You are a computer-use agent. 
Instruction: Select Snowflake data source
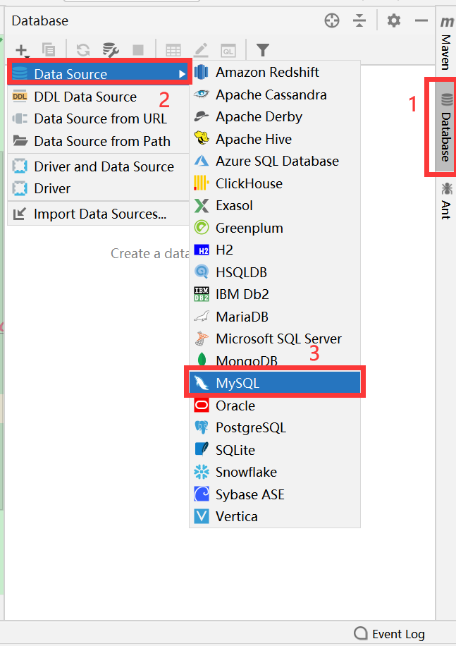(x=274, y=472)
